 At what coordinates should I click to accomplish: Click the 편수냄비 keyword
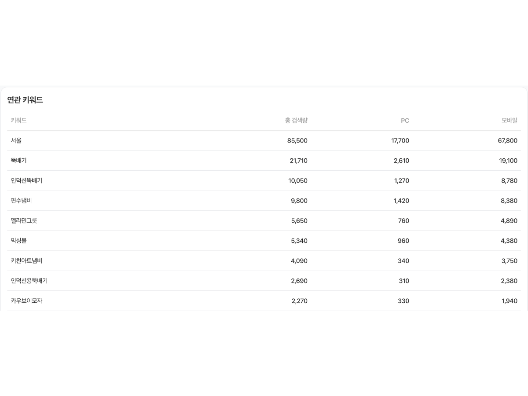(x=22, y=201)
